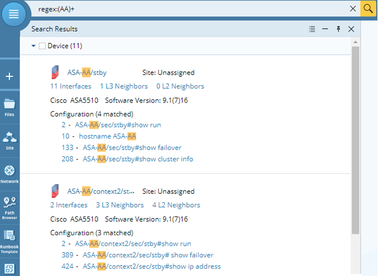Pin the Search Results panel
The height and width of the screenshot is (276, 379).
(x=338, y=29)
